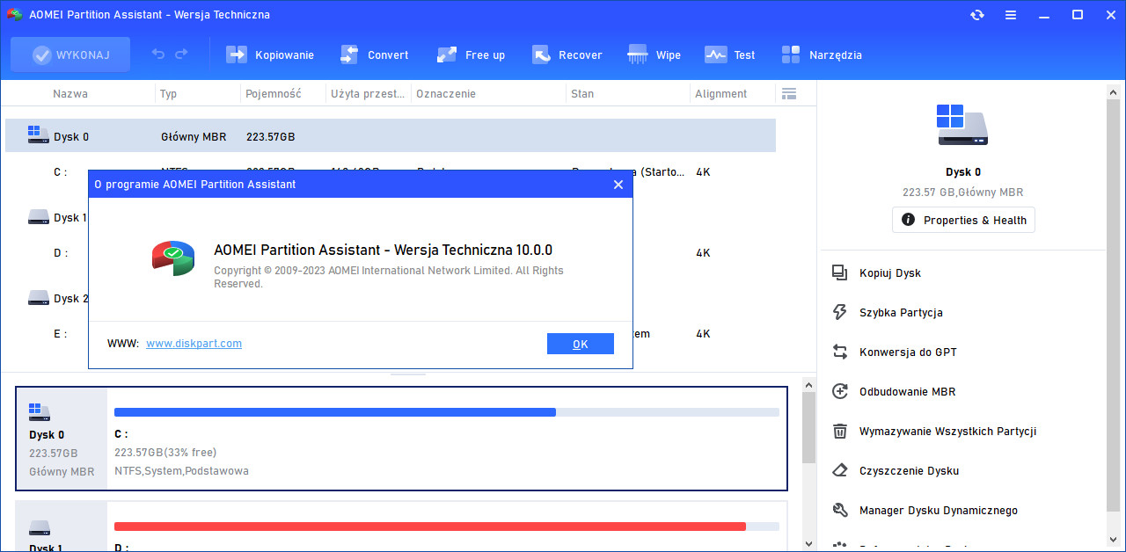Screen dimensions: 1126x552
Task: Click the Dysk 0 Windows disk icon in list
Action: (39, 135)
